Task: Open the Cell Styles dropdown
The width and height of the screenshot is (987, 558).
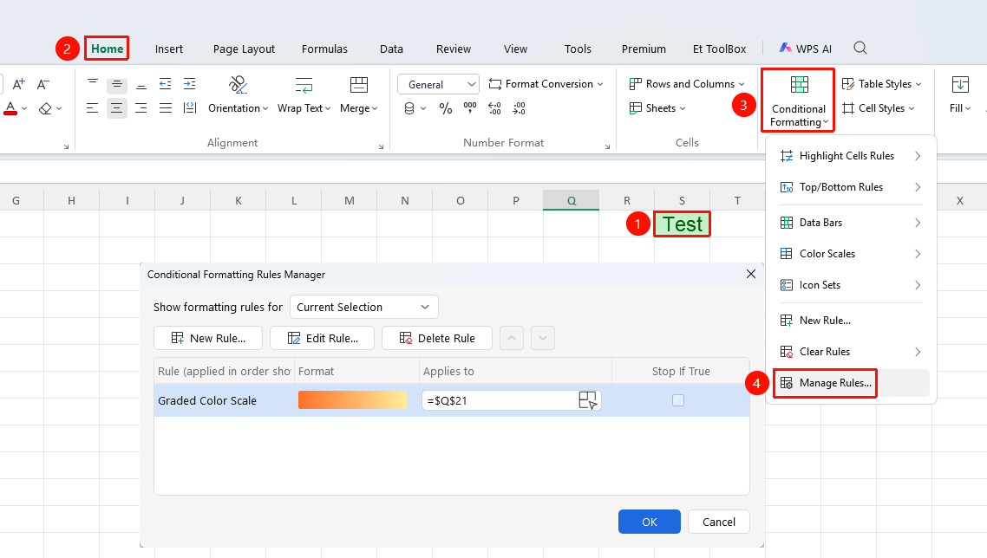Action: coord(878,108)
